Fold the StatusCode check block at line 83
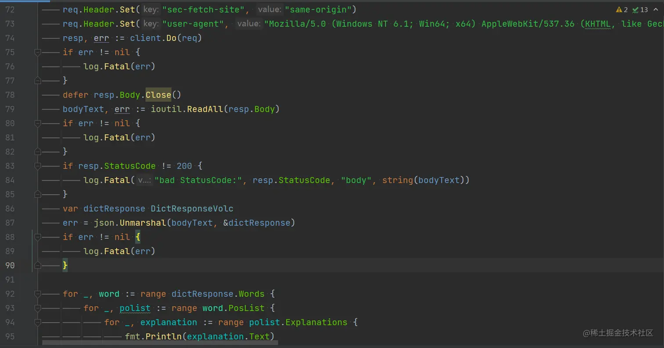The width and height of the screenshot is (664, 348). 37,166
